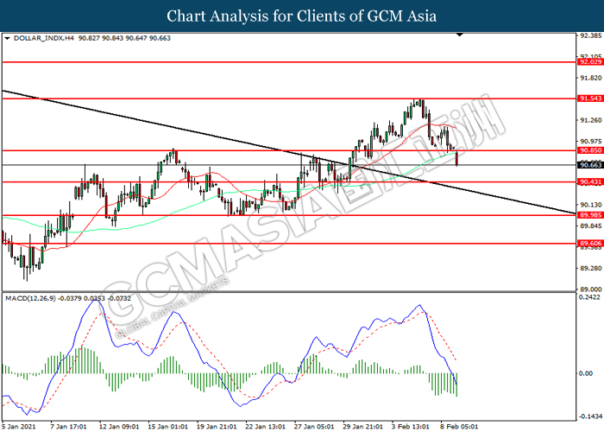Click the 5 Jan 2021 date label

(19, 427)
